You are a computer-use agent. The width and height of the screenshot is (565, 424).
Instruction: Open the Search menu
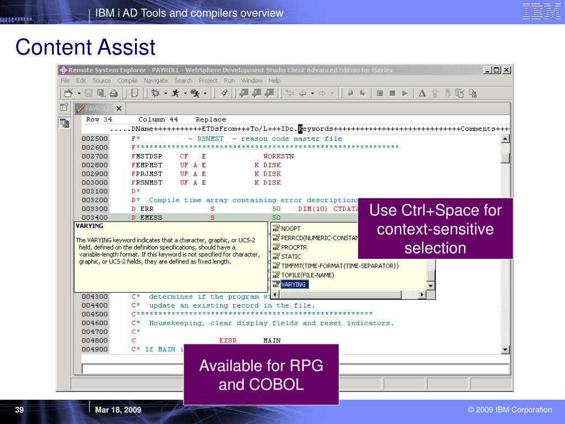coord(183,81)
